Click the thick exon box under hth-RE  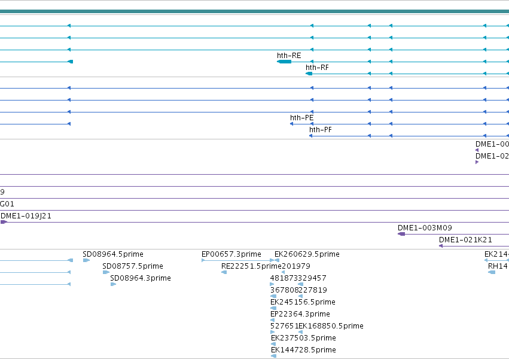[284, 62]
